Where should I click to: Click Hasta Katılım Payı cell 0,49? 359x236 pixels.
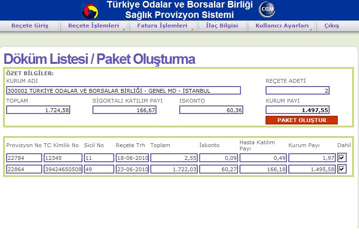click(x=263, y=157)
